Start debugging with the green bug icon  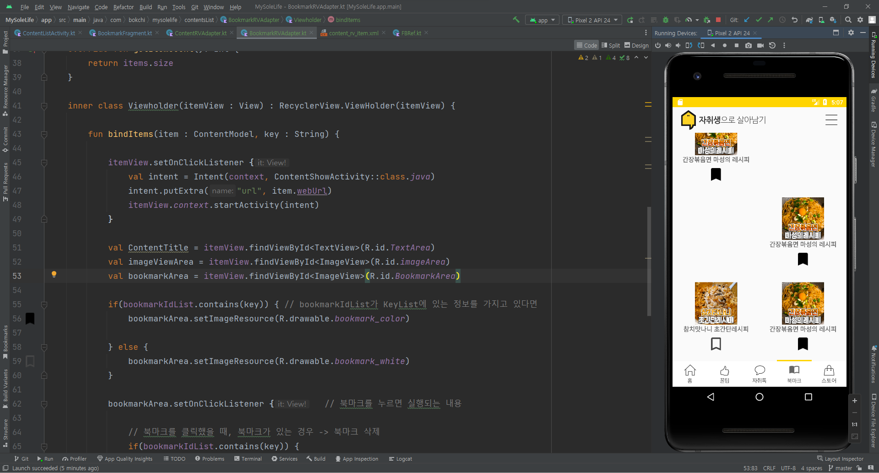click(666, 20)
